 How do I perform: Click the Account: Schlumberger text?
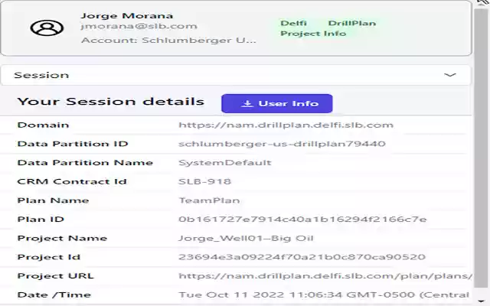[168, 41]
